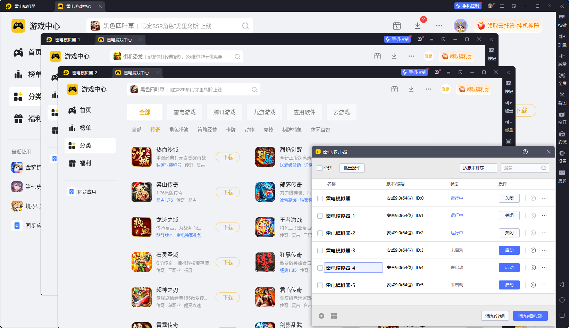This screenshot has height=328, width=569.
Task: Click the grid arrange icon in 雷电多开器
Action: tap(334, 316)
